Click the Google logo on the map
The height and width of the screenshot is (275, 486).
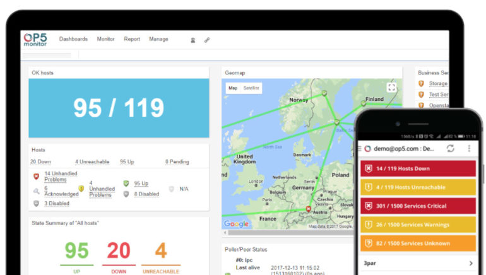[236, 223]
